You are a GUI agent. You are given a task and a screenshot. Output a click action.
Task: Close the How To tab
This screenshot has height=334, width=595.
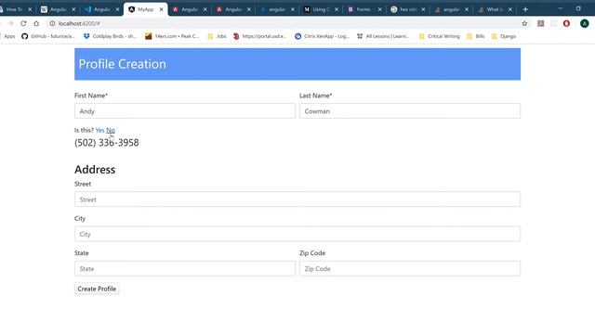[30, 9]
